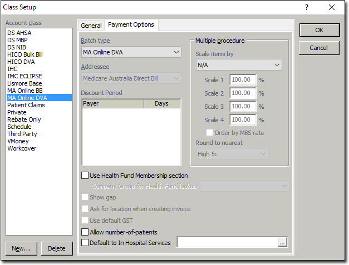Select HICO Bulk Bill account class
Image resolution: width=349 pixels, height=265 pixels.
pos(25,54)
